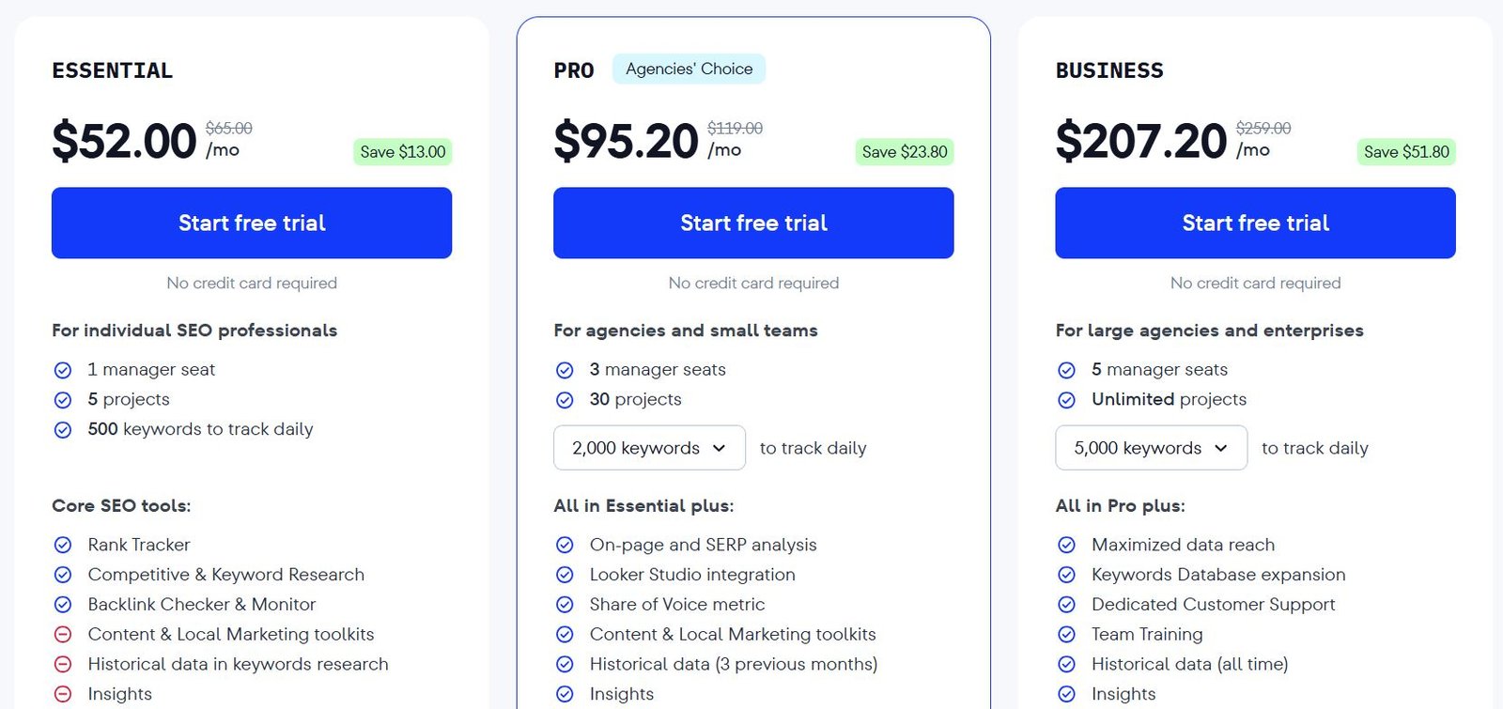This screenshot has height=709, width=1503.
Task: Open the 2,000 keywords dropdown in Pro plan
Action: [x=649, y=448]
